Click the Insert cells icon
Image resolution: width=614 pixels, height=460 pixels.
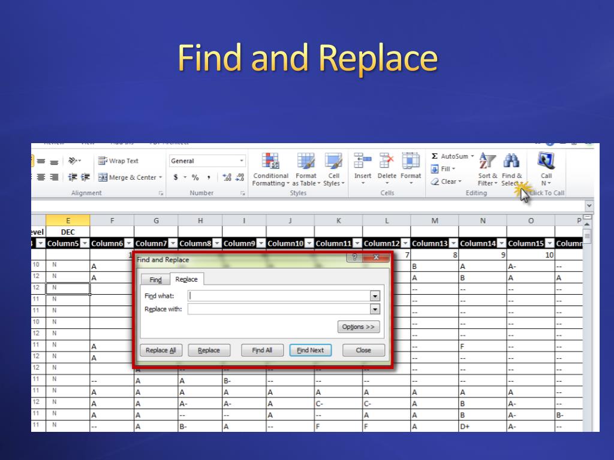pyautogui.click(x=363, y=161)
